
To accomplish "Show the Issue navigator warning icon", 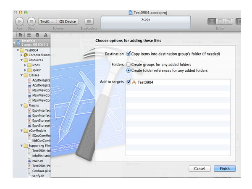I will [46, 35].
